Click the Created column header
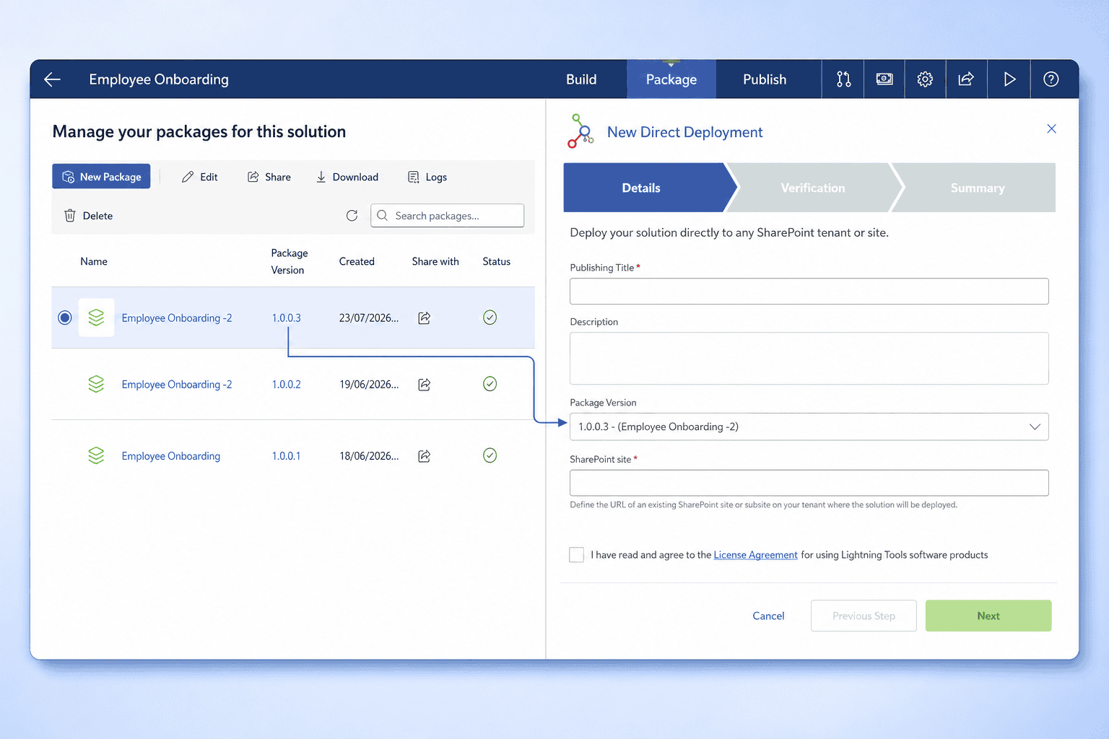1109x739 pixels. click(357, 261)
